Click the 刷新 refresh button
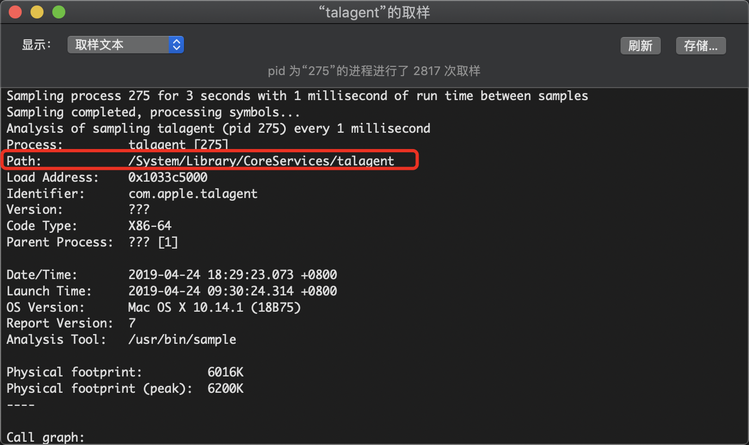 pyautogui.click(x=640, y=46)
